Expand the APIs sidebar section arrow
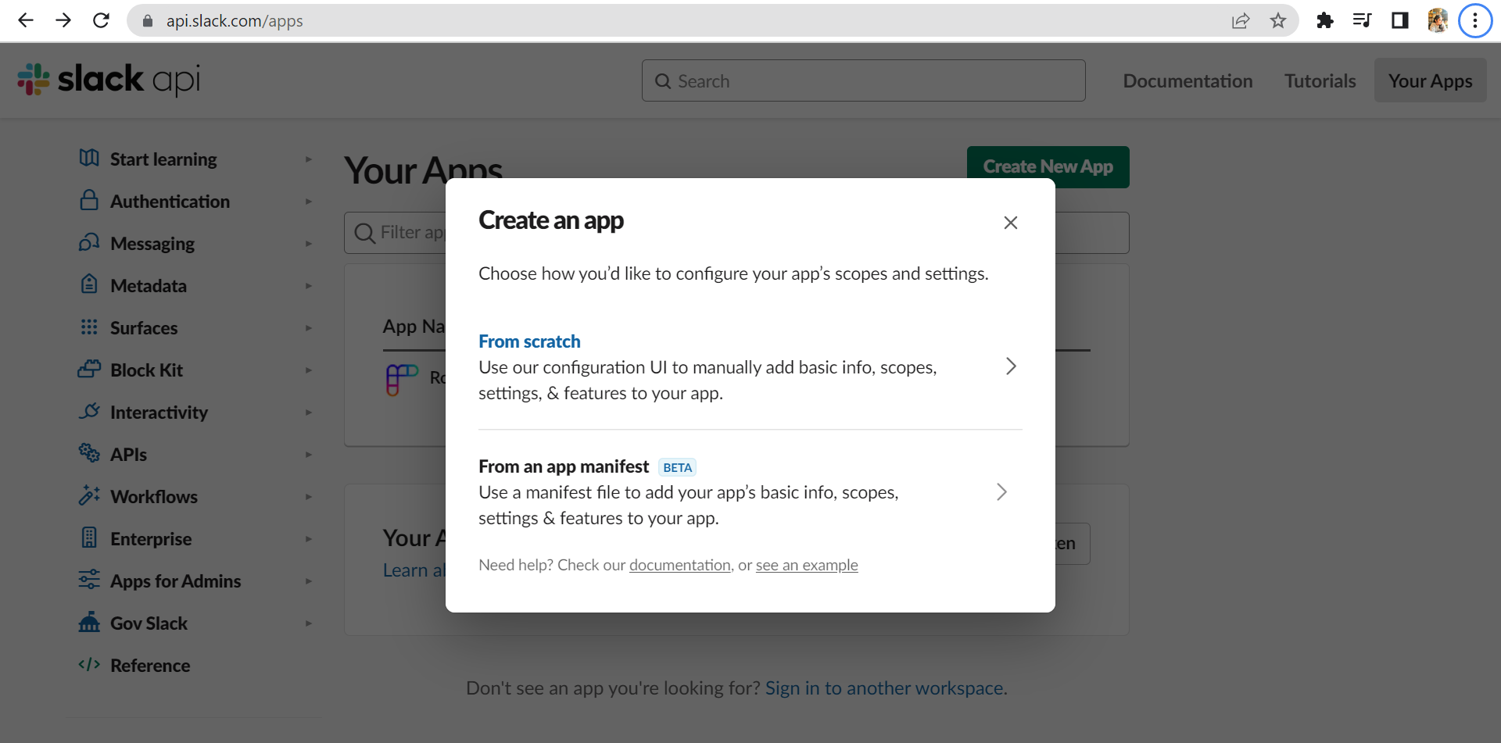This screenshot has width=1501, height=743. coord(309,455)
